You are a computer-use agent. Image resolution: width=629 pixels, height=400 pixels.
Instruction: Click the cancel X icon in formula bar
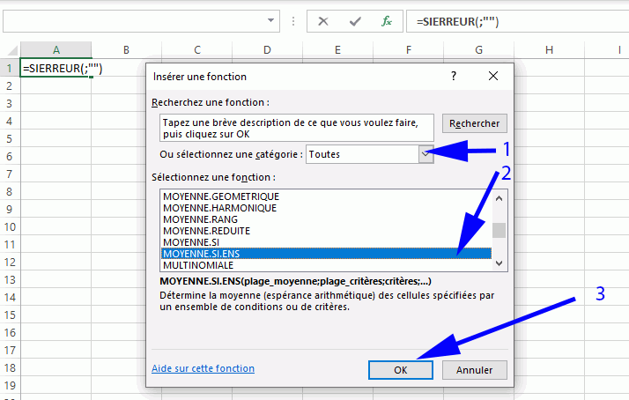click(x=323, y=21)
